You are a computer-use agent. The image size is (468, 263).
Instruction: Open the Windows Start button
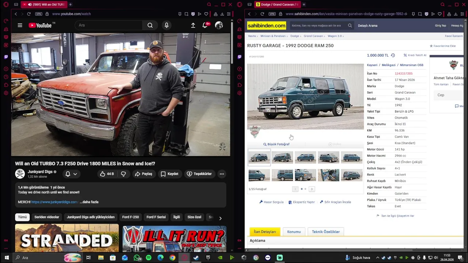7,258
